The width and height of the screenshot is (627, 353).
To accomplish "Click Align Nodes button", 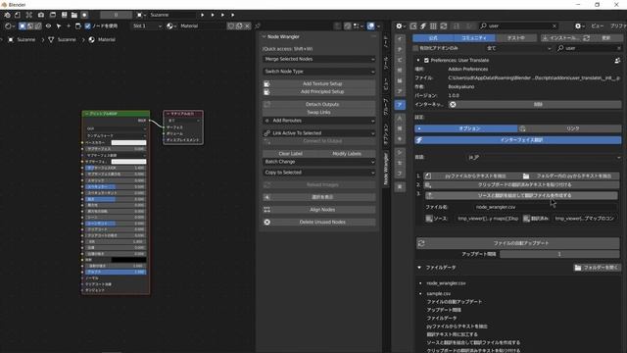I will pyautogui.click(x=319, y=210).
